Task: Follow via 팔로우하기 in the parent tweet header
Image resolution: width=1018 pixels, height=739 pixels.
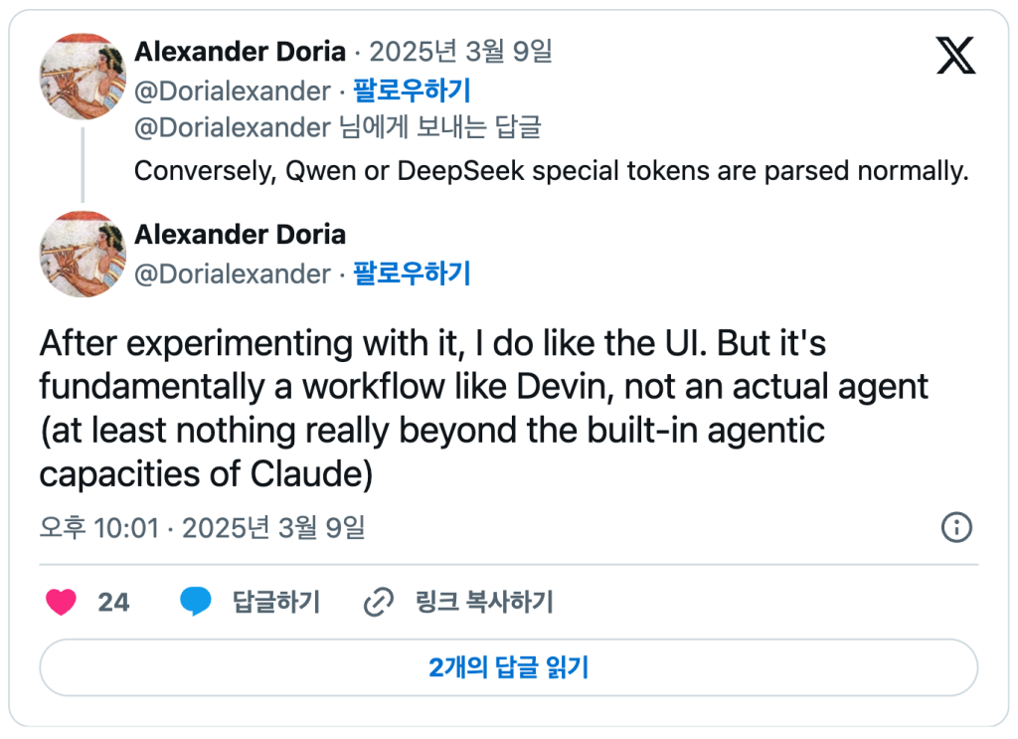Action: [x=412, y=92]
